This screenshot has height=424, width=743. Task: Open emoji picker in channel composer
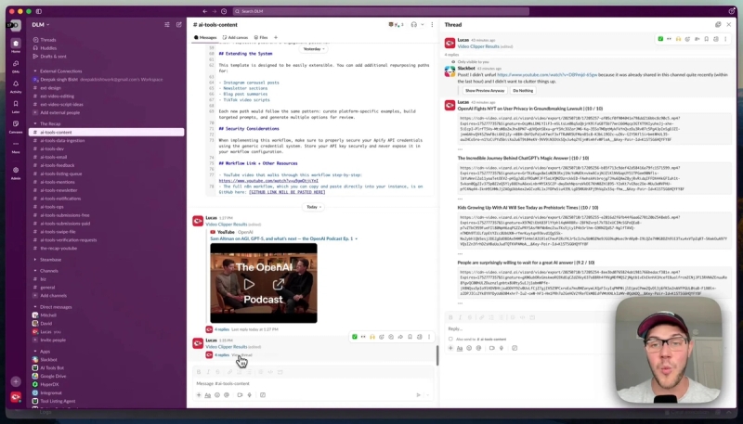[217, 394]
